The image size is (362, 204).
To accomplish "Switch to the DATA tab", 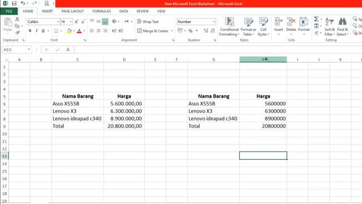I will coord(123,11).
